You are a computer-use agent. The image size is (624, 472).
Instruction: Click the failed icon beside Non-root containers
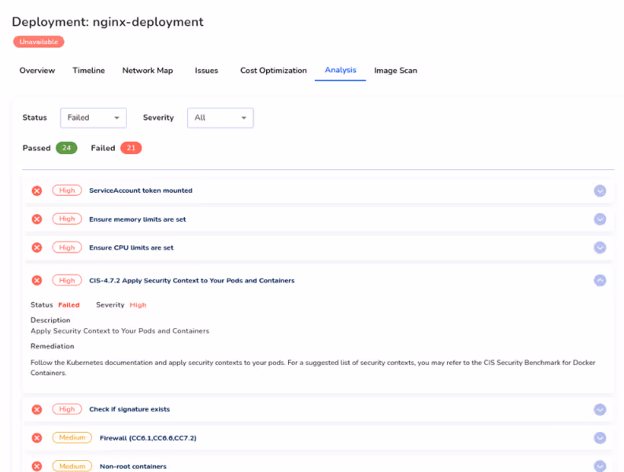coord(37,466)
